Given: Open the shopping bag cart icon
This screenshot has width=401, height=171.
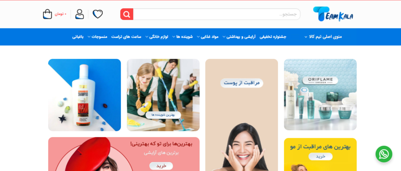Looking at the screenshot, I should (x=47, y=14).
